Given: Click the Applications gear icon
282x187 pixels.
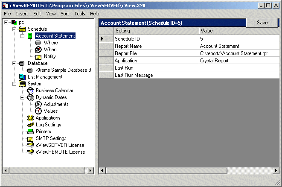Looking at the screenshot, I should point(30,118).
